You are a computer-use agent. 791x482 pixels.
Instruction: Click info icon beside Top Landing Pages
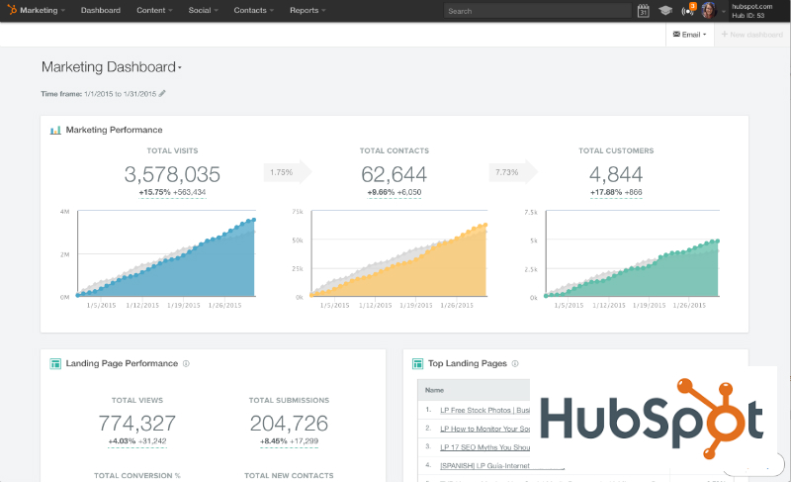[515, 363]
